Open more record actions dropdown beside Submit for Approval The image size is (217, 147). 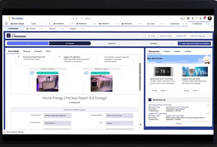pyautogui.click(x=209, y=36)
